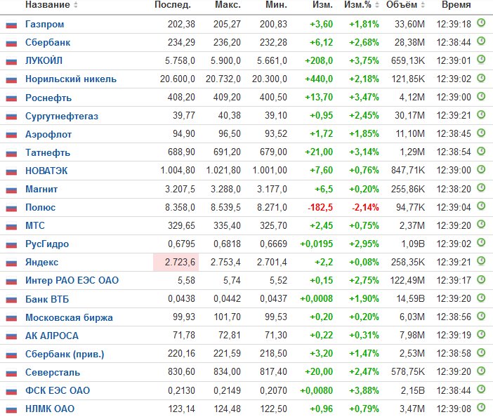Open the Полюс stock link

[x=40, y=207]
